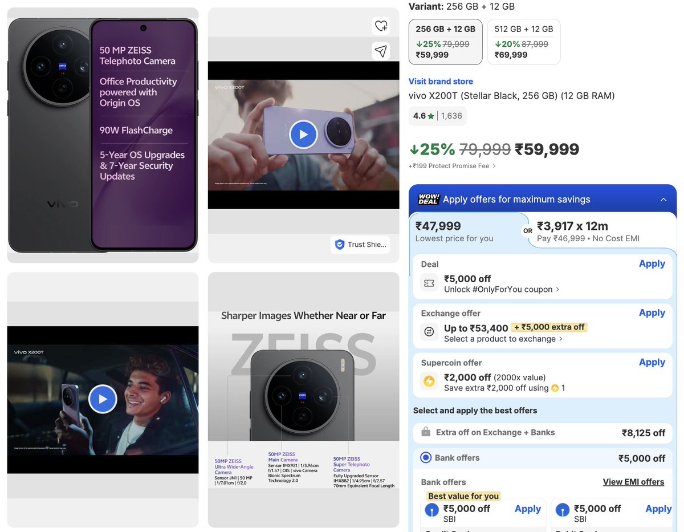The image size is (684, 532).
Task: Click the struck-through 79,999 price
Action: (x=485, y=149)
